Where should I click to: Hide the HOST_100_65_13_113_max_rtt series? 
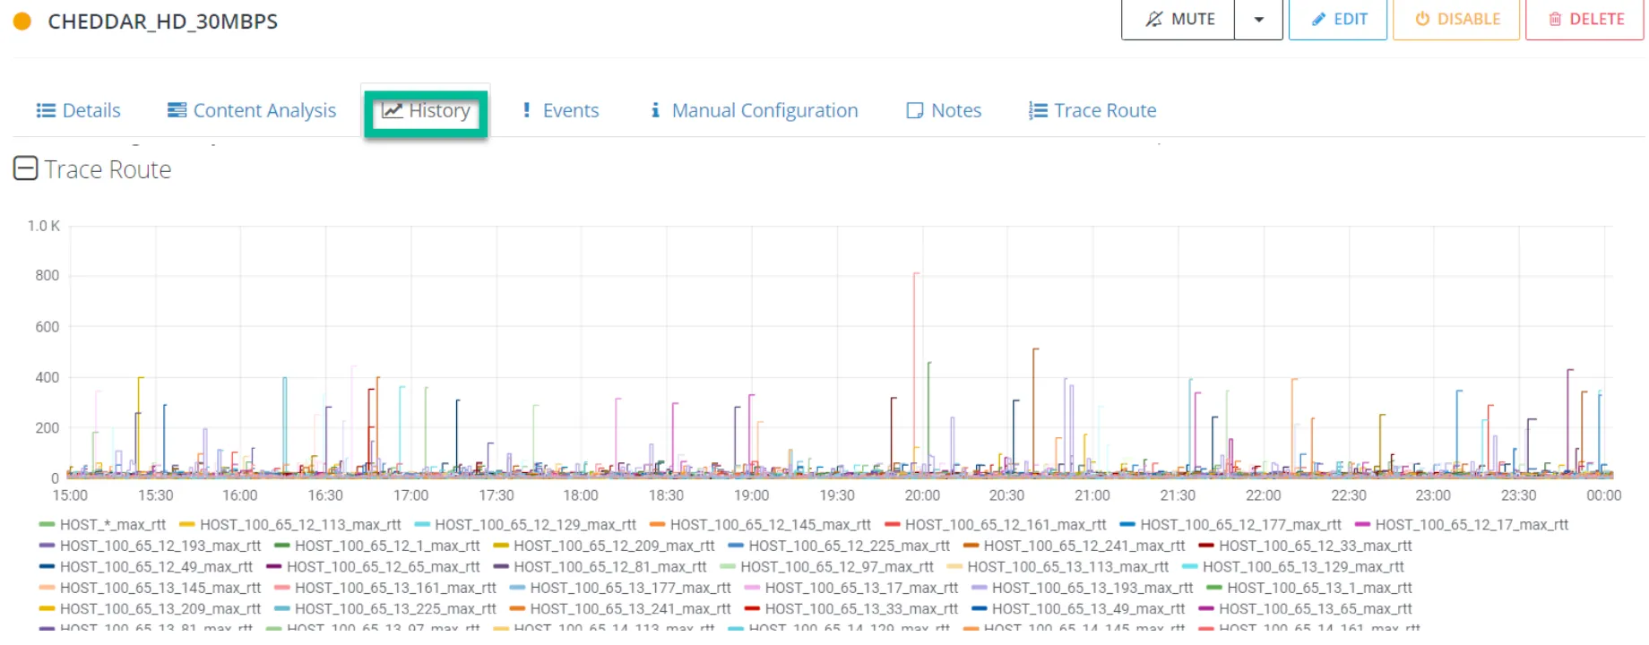click(1058, 567)
